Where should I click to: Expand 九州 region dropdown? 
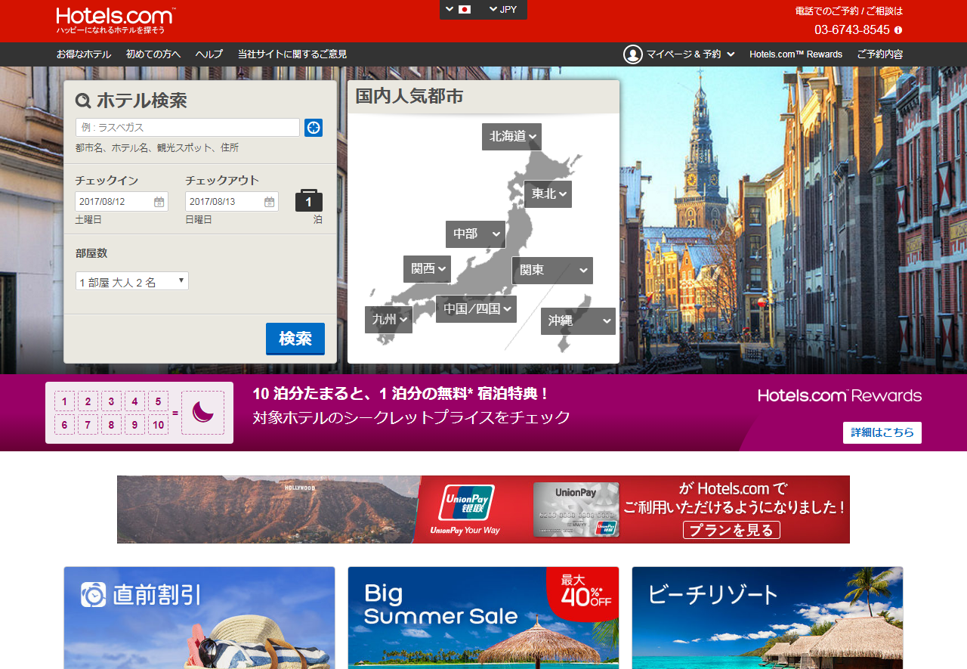388,320
